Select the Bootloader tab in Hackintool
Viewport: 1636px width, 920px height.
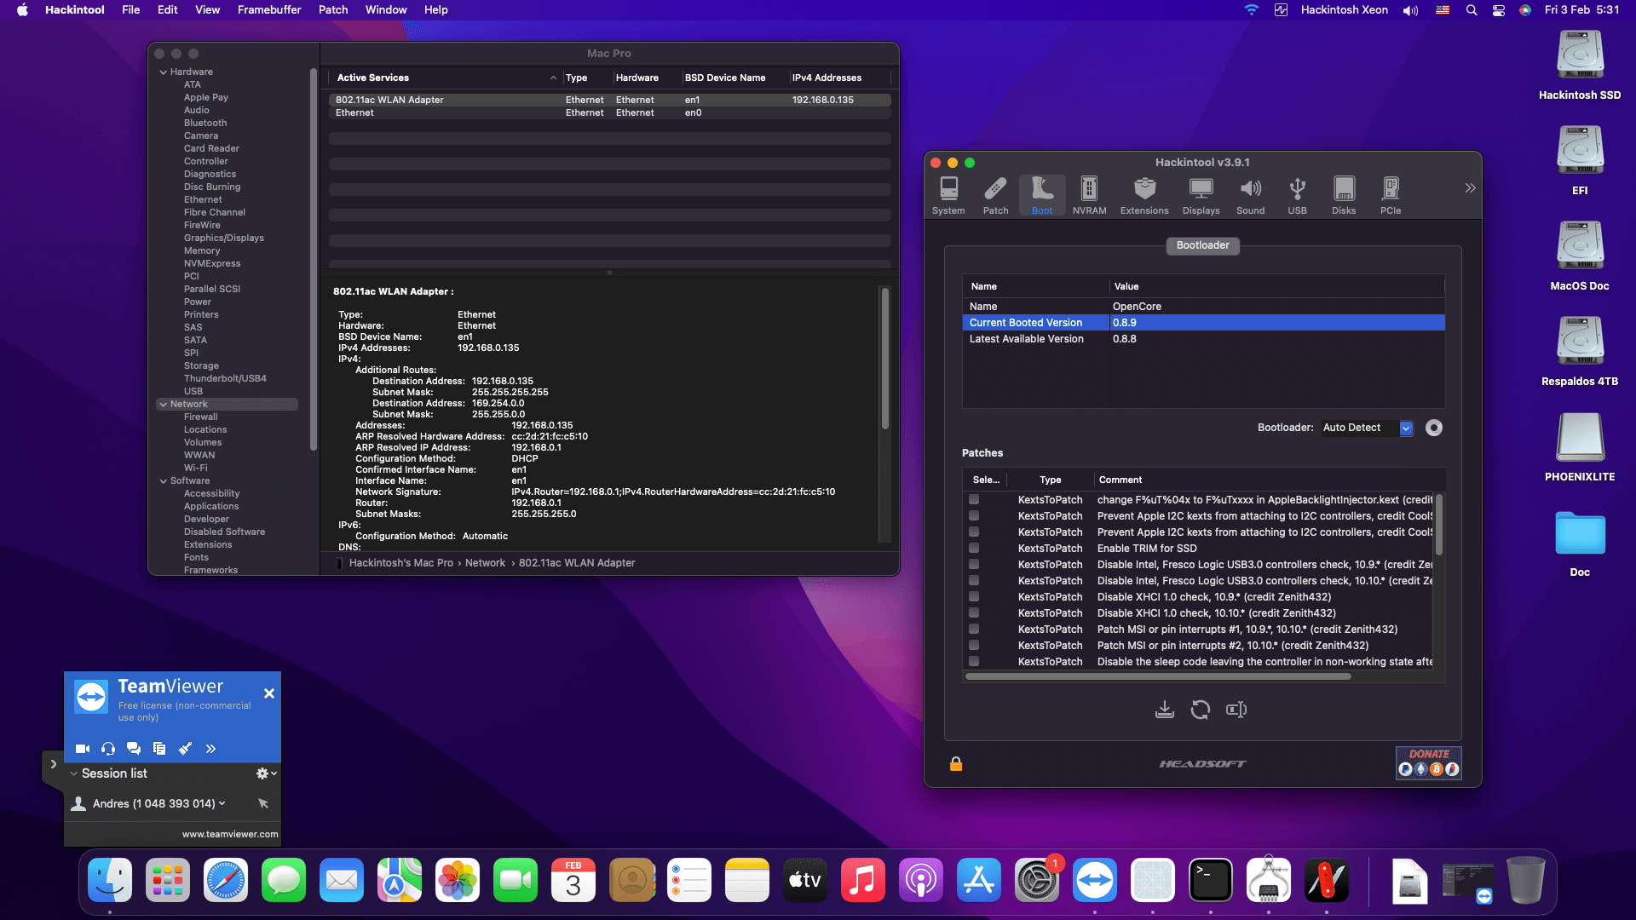point(1202,245)
